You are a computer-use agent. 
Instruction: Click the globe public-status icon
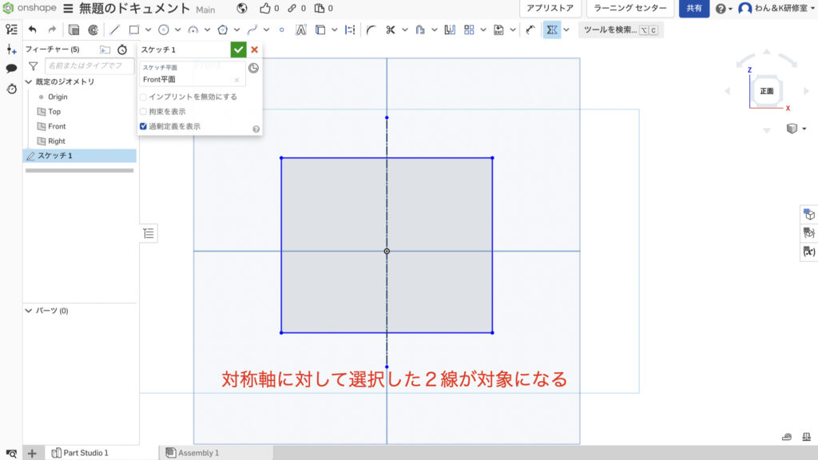(x=241, y=8)
